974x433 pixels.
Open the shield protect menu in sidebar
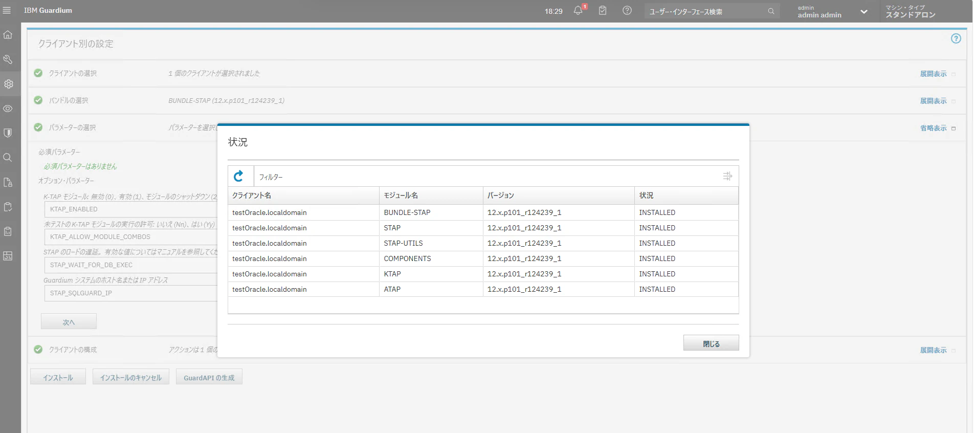click(x=8, y=133)
